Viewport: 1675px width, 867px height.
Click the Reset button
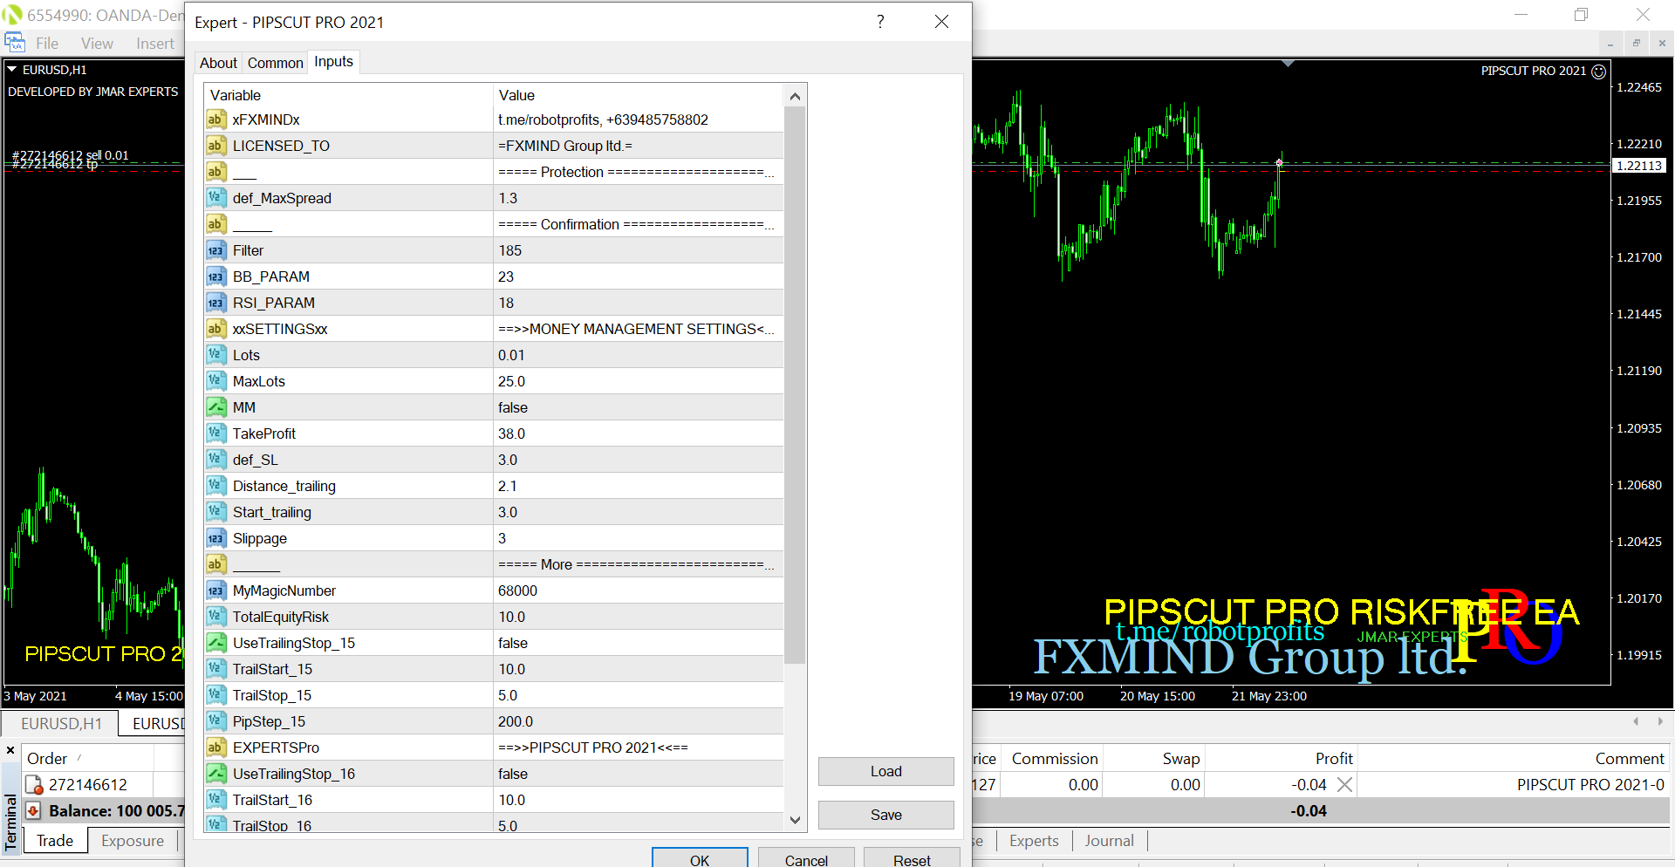point(912,857)
